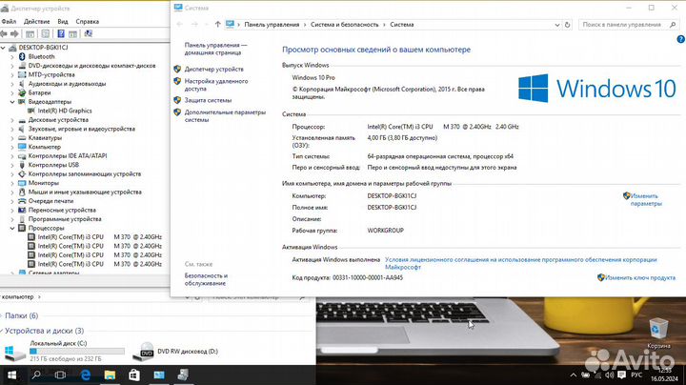Select Звуковые, игровые и видеоустройства row
Screen dimensions: 686x385
81,129
